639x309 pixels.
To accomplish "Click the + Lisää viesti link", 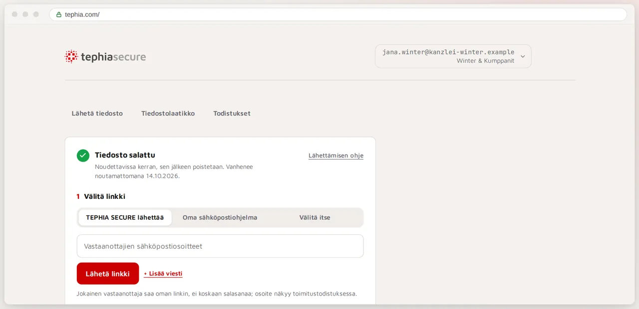I will tap(163, 274).
